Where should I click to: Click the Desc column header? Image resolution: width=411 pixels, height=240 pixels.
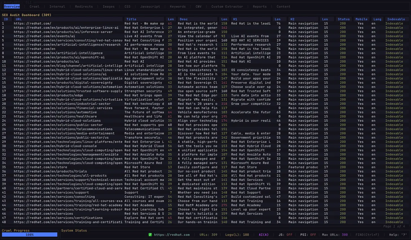[184, 19]
